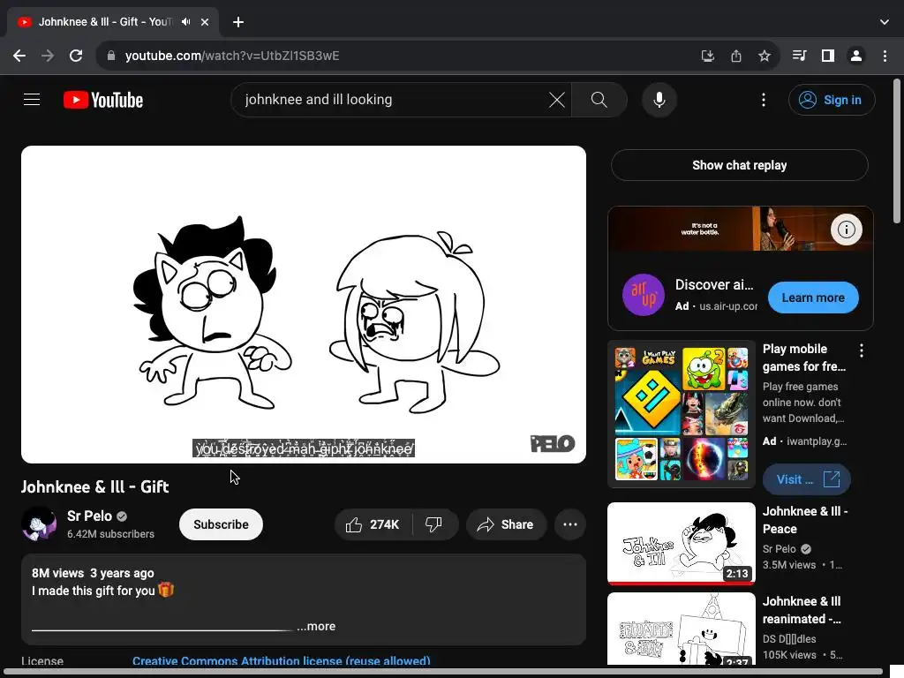Open the Sr Pelo channel name
This screenshot has width=904, height=678.
[x=89, y=516]
